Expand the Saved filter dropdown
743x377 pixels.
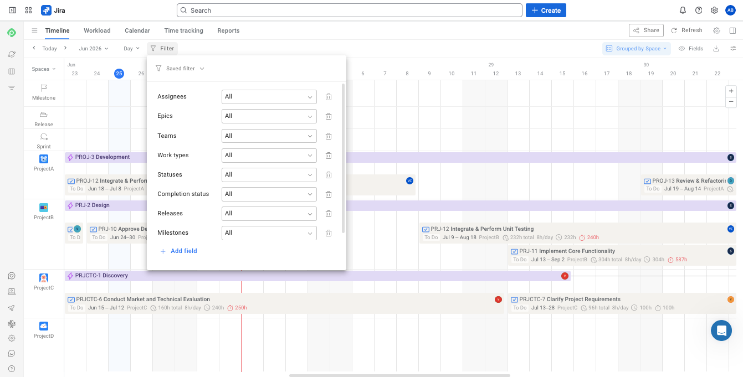(x=180, y=69)
